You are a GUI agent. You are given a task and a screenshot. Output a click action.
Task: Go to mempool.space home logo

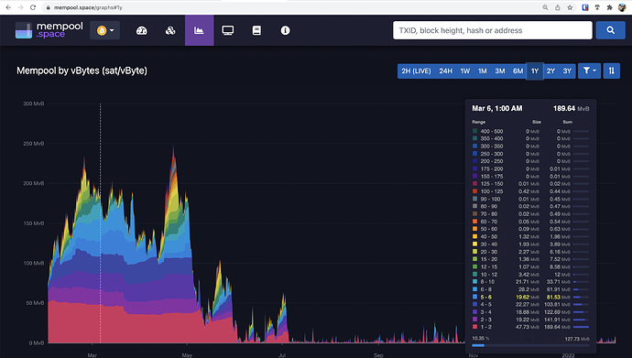49,30
